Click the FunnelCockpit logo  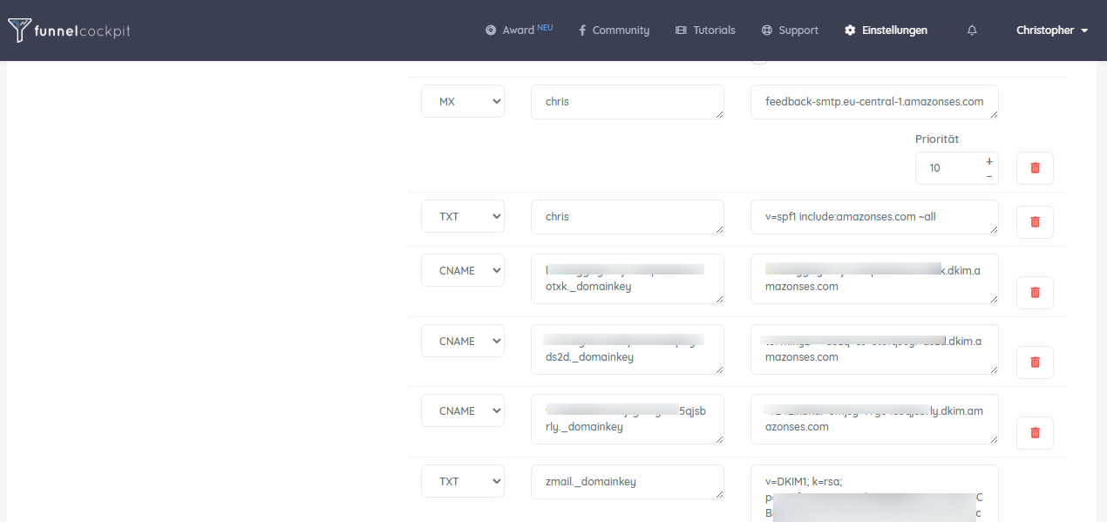click(x=70, y=31)
